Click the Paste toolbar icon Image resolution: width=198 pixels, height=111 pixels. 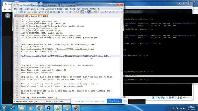pos(46,12)
